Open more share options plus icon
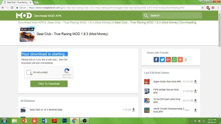 [x=180, y=60]
